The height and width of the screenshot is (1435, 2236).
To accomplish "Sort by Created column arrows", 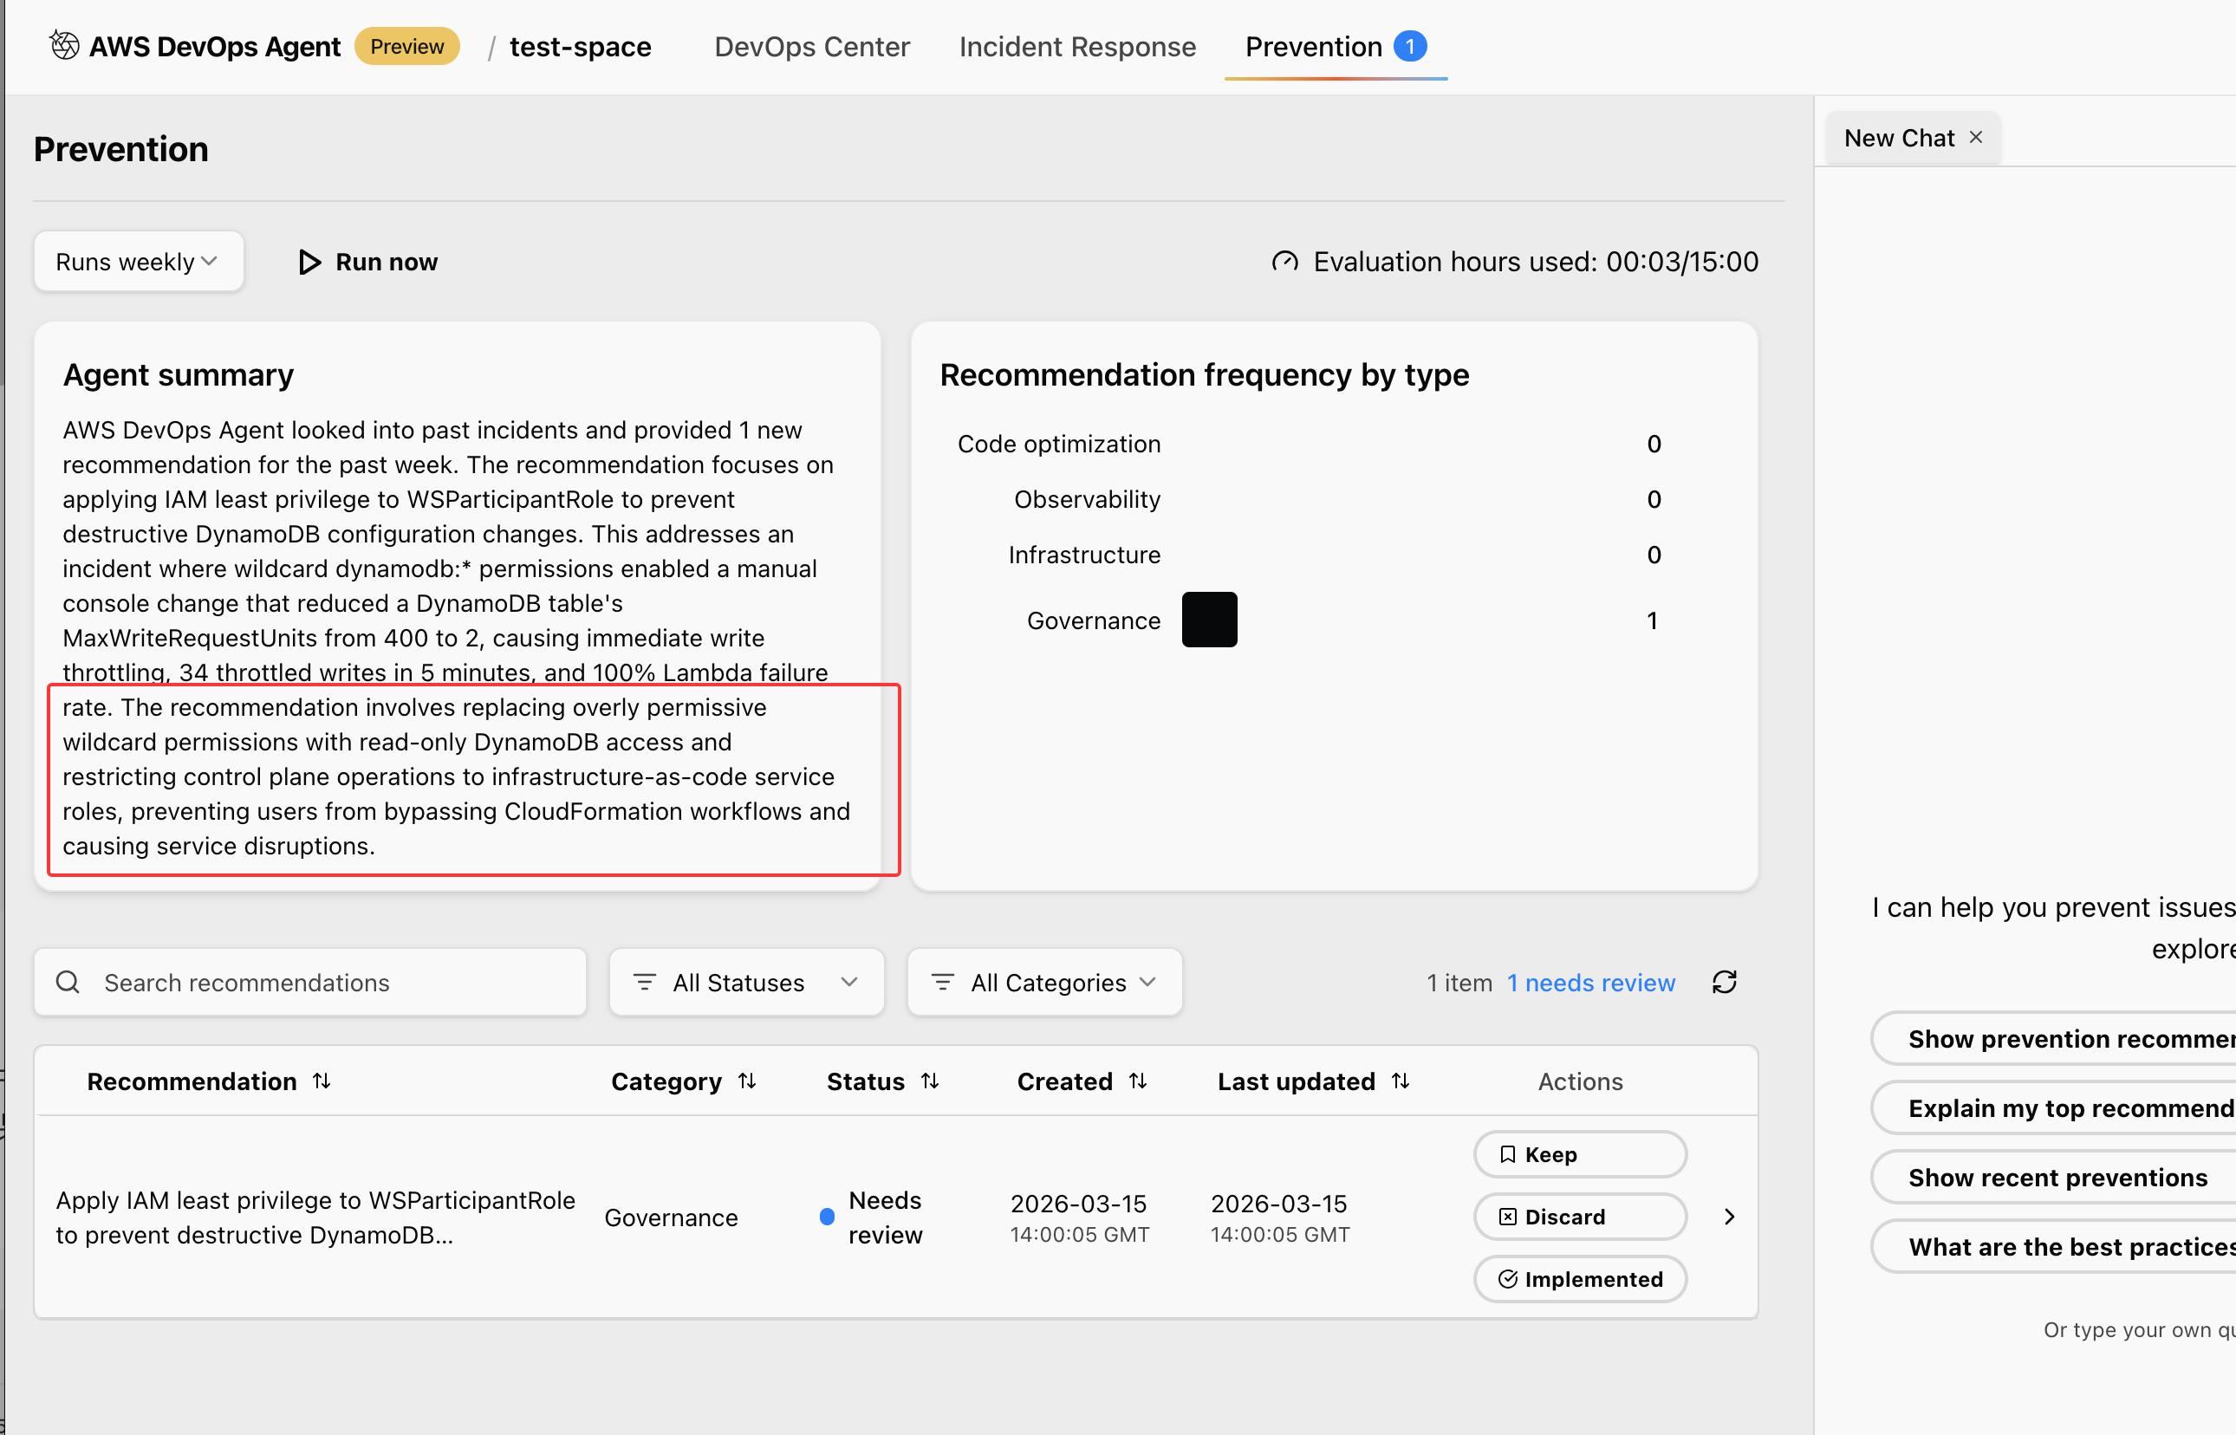I will (x=1137, y=1081).
